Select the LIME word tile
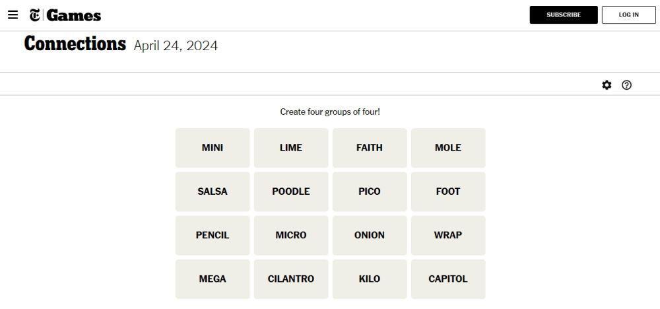Screen dimensions: 660x309 click(x=291, y=148)
